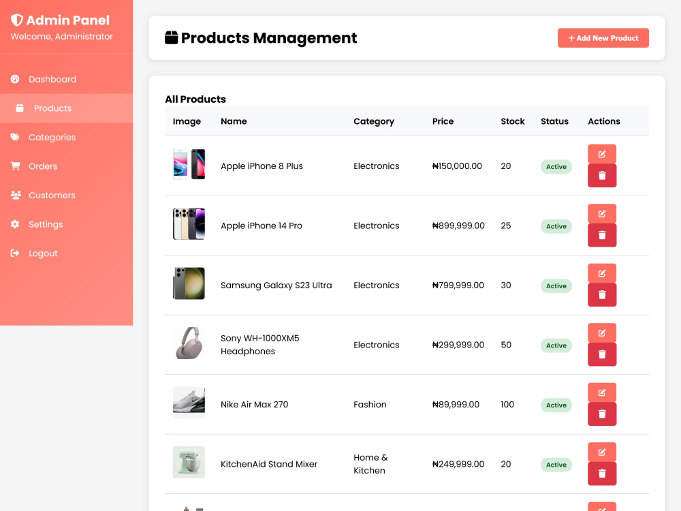Image resolution: width=681 pixels, height=511 pixels.
Task: Edit the Sony WH-1000XM5 Headphones product
Action: (602, 332)
